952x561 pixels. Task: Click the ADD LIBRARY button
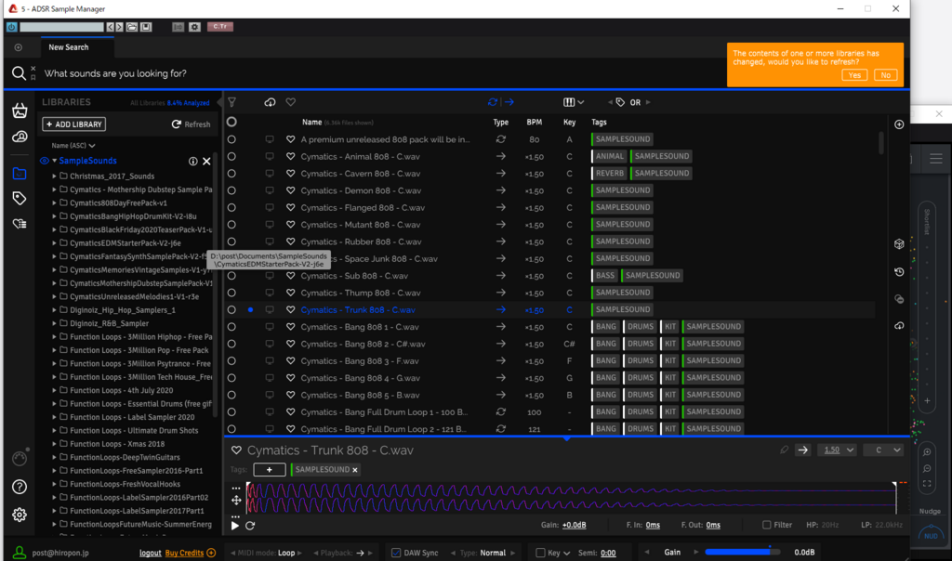pos(74,124)
